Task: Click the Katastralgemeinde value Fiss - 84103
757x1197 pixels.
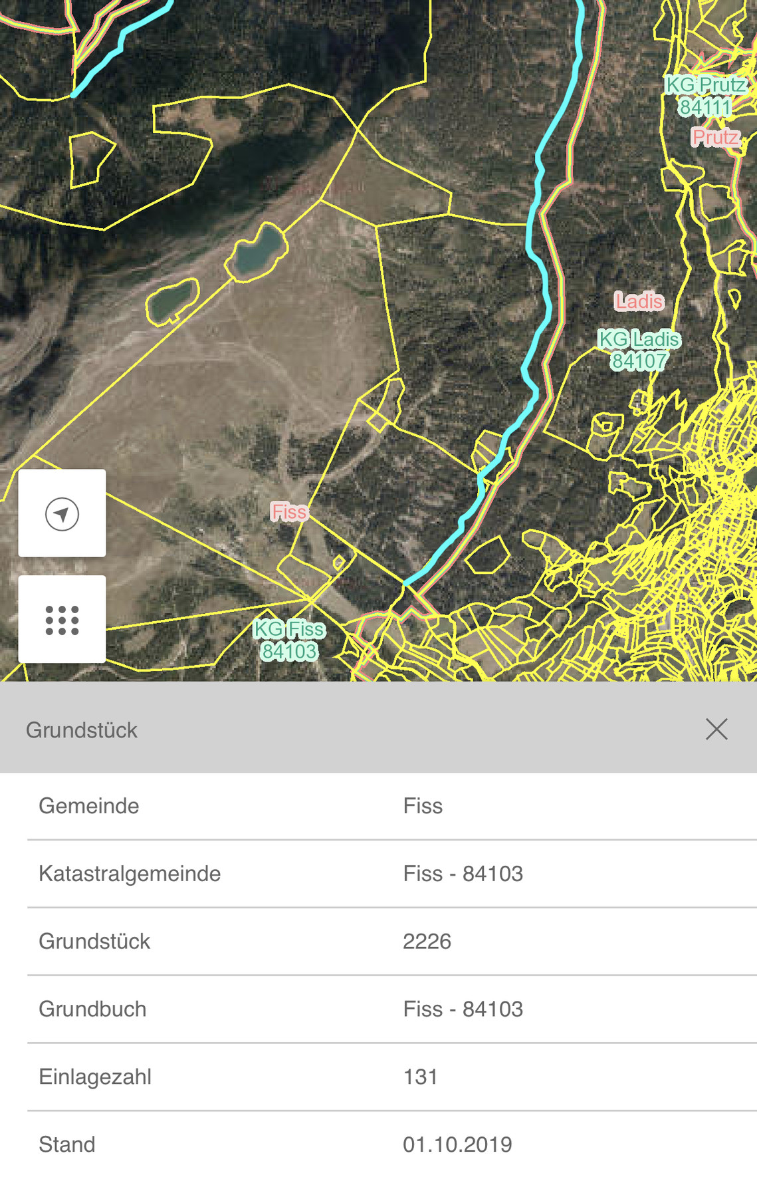Action: click(463, 874)
